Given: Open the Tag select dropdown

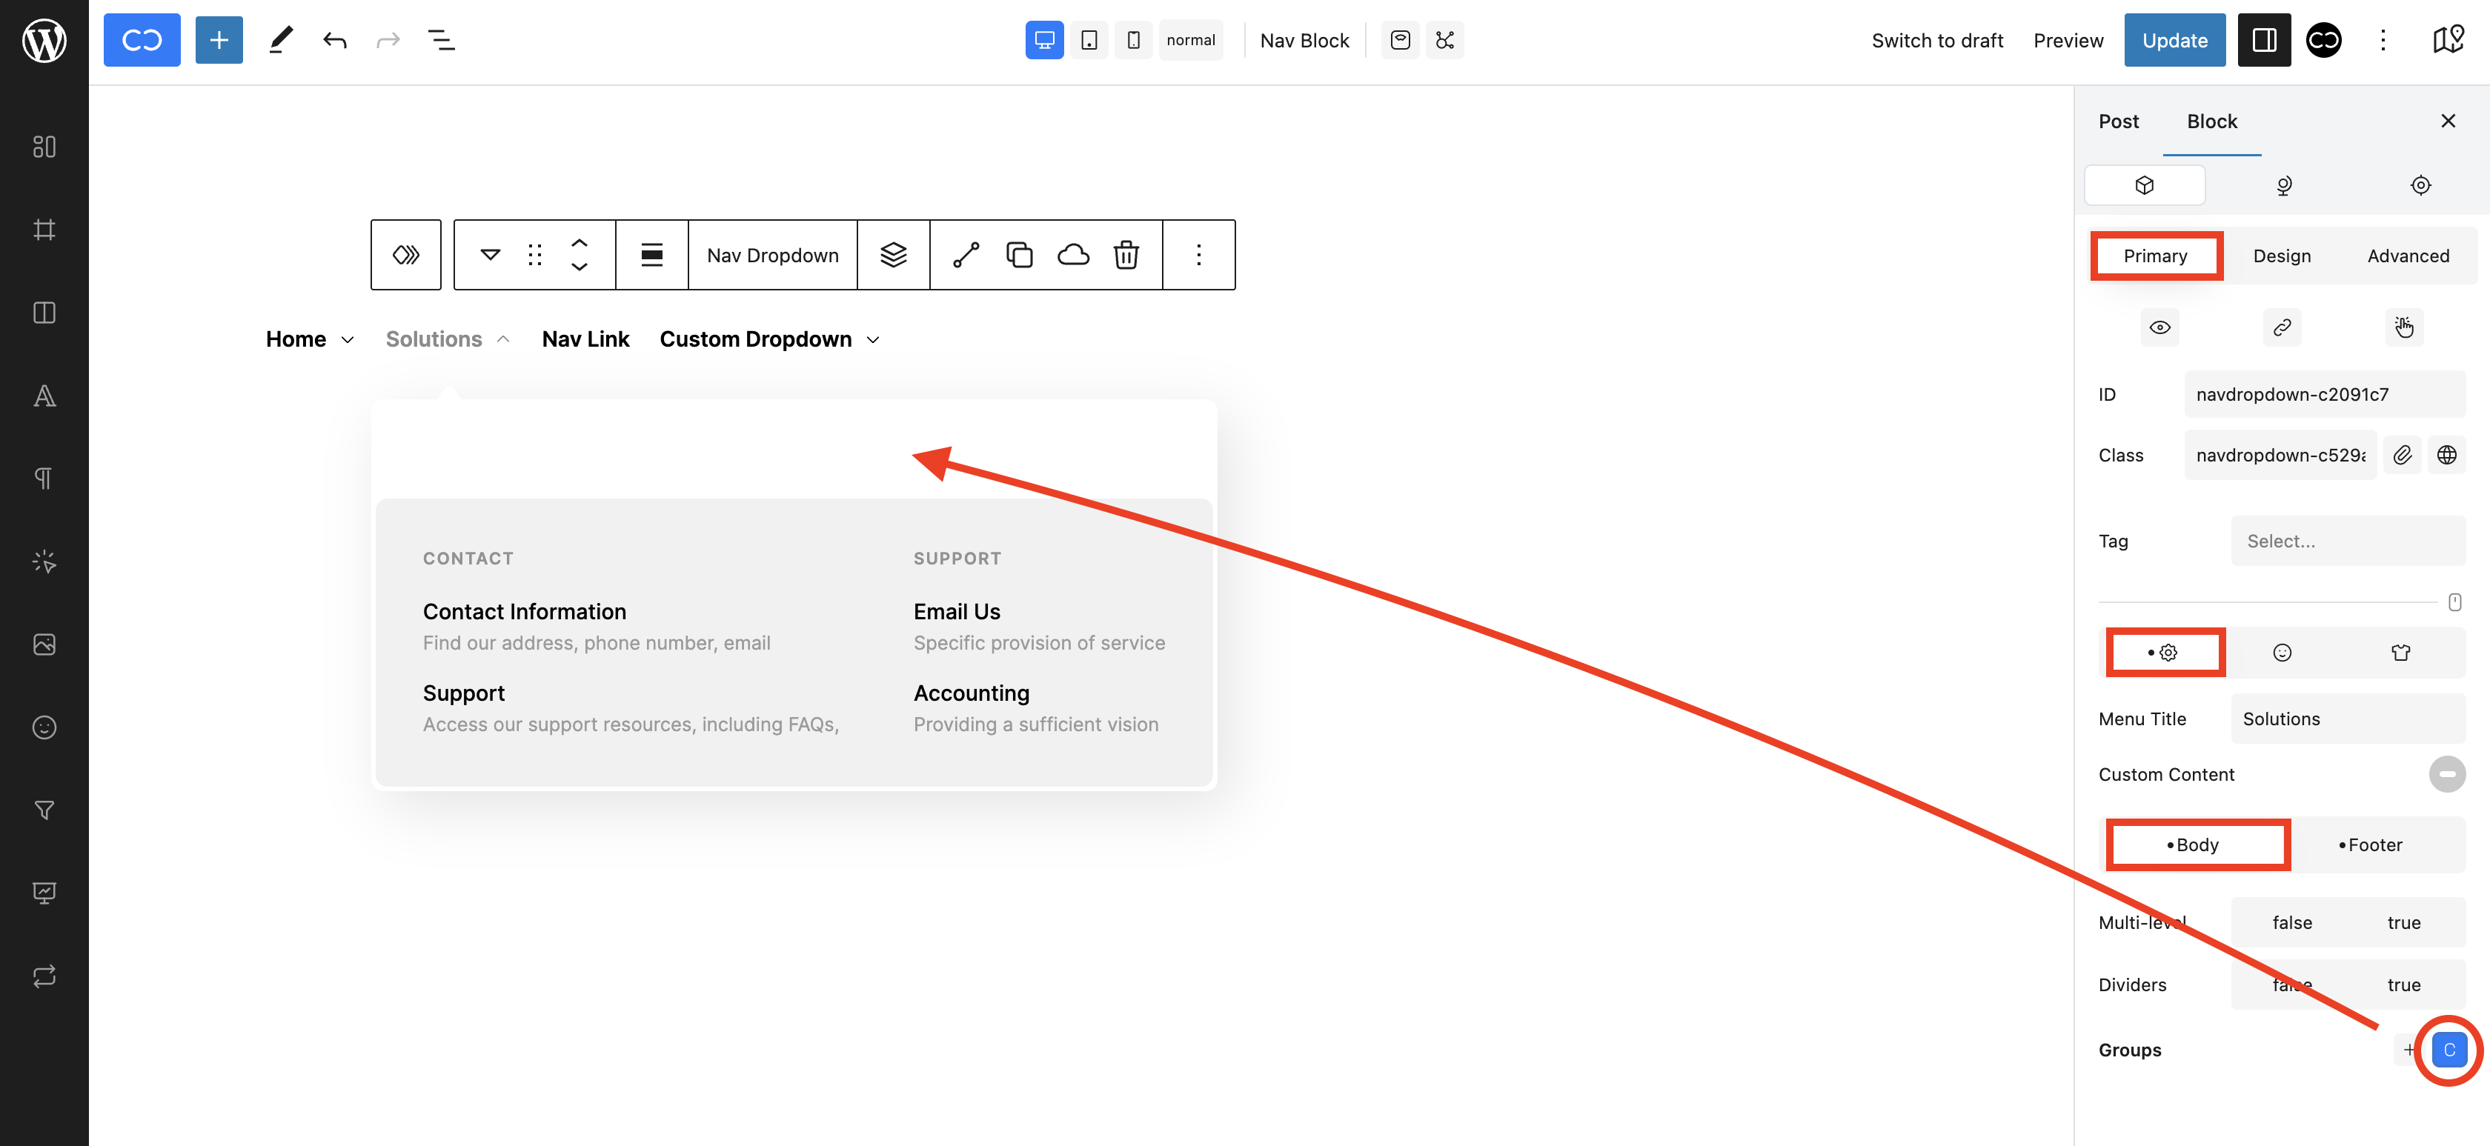Looking at the screenshot, I should (x=2347, y=541).
